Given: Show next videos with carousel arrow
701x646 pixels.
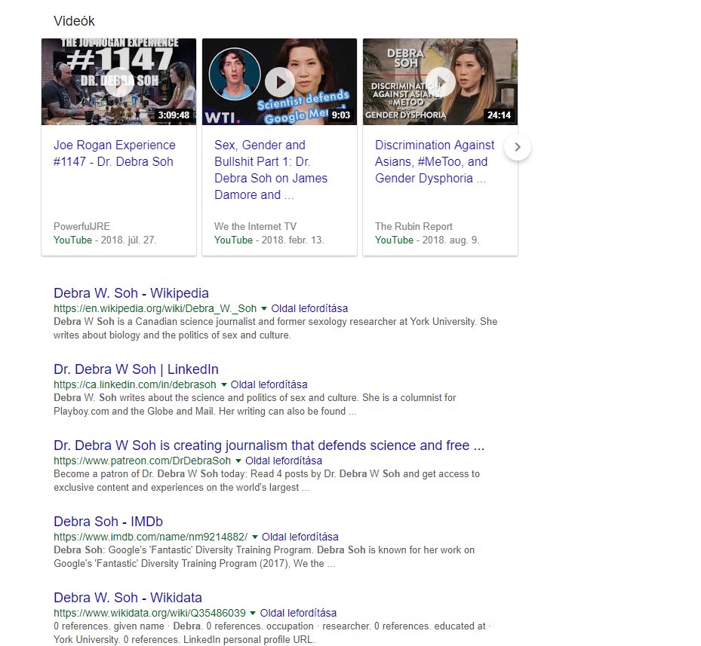Looking at the screenshot, I should (x=517, y=147).
